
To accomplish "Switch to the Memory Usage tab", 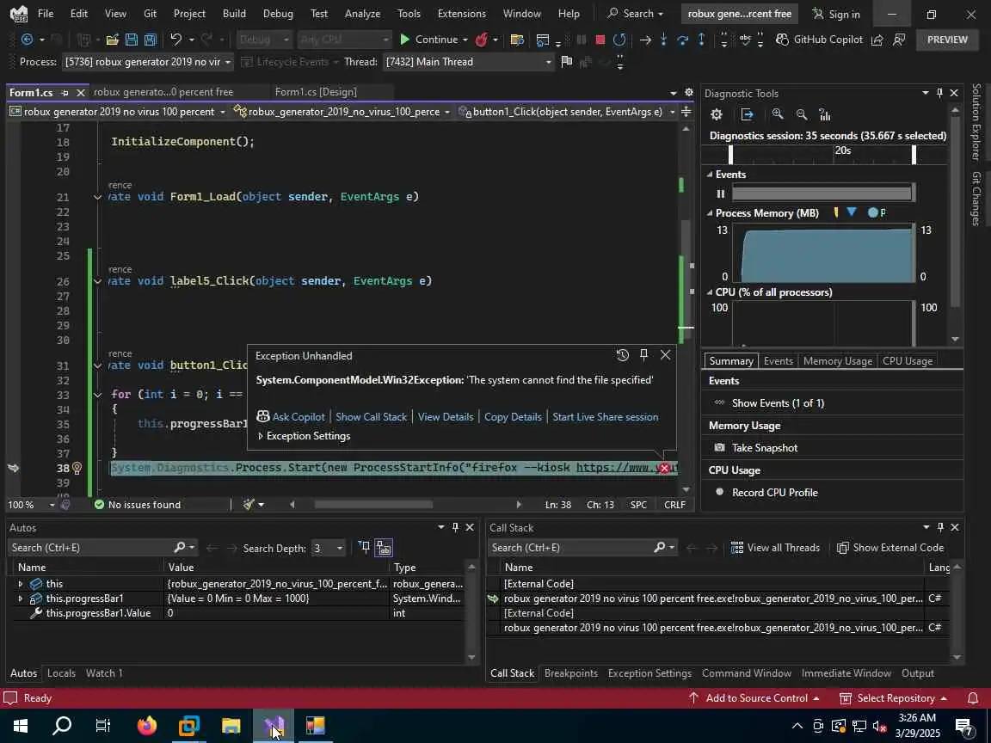I will tap(837, 361).
